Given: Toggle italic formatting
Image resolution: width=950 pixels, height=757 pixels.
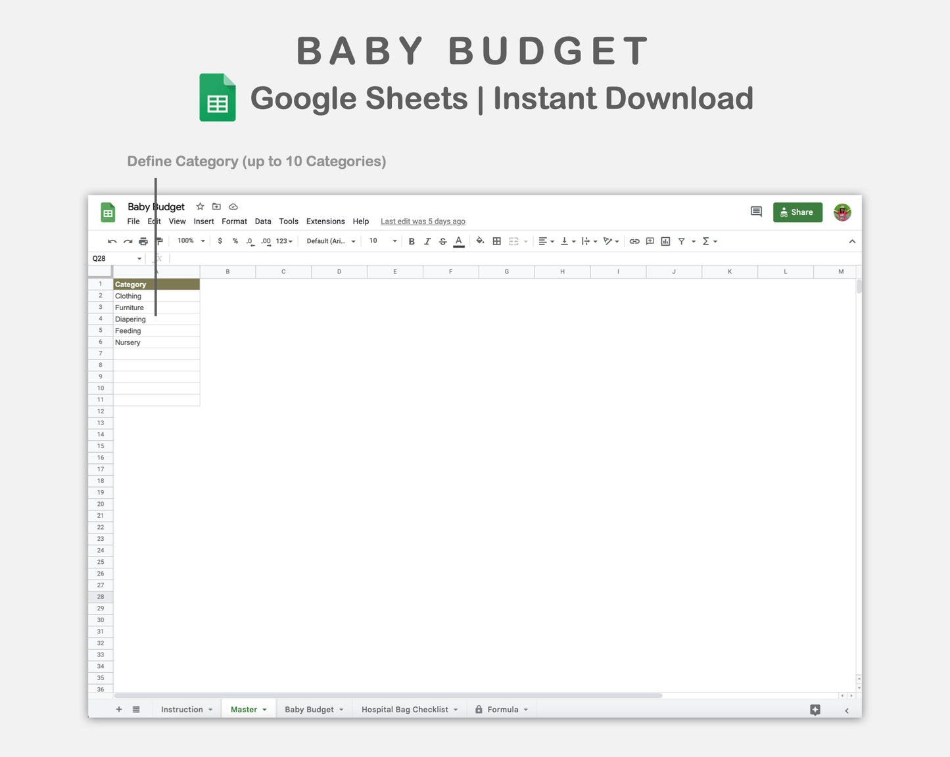Looking at the screenshot, I should 427,241.
